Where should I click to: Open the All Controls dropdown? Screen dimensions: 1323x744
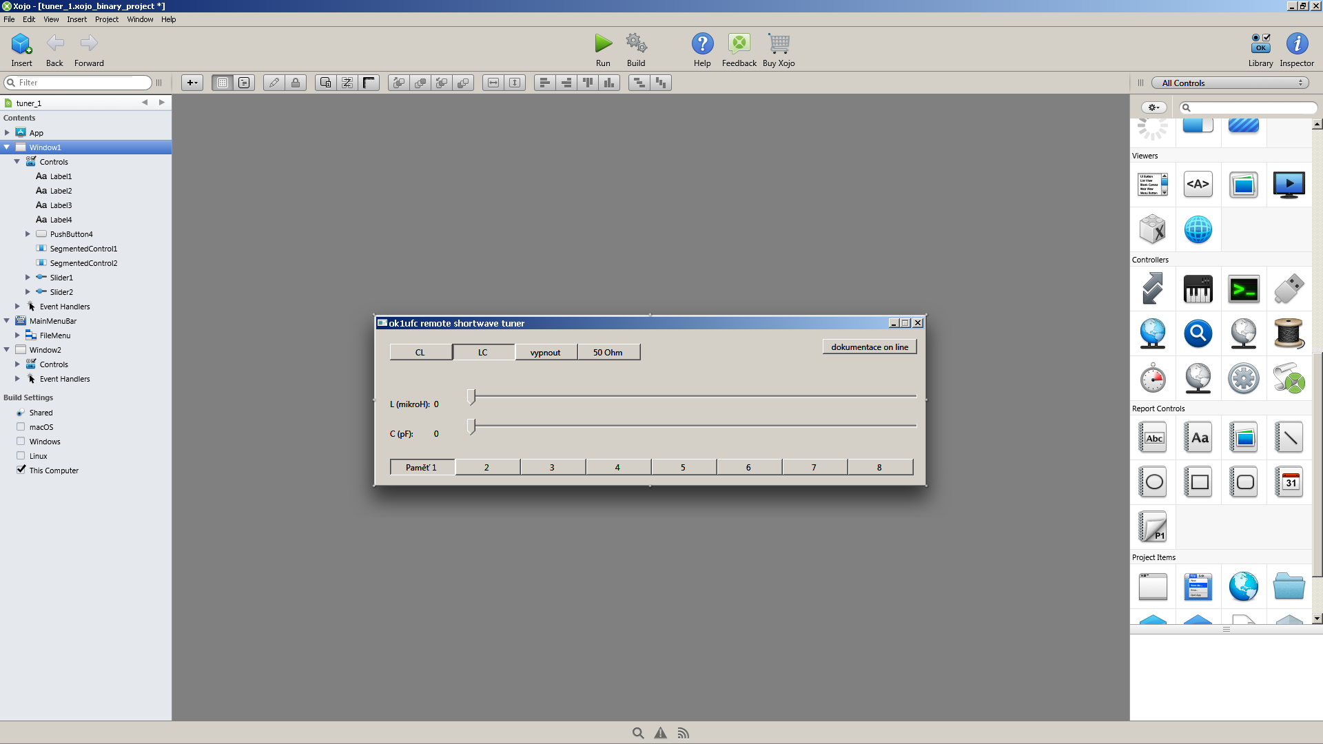click(1230, 83)
